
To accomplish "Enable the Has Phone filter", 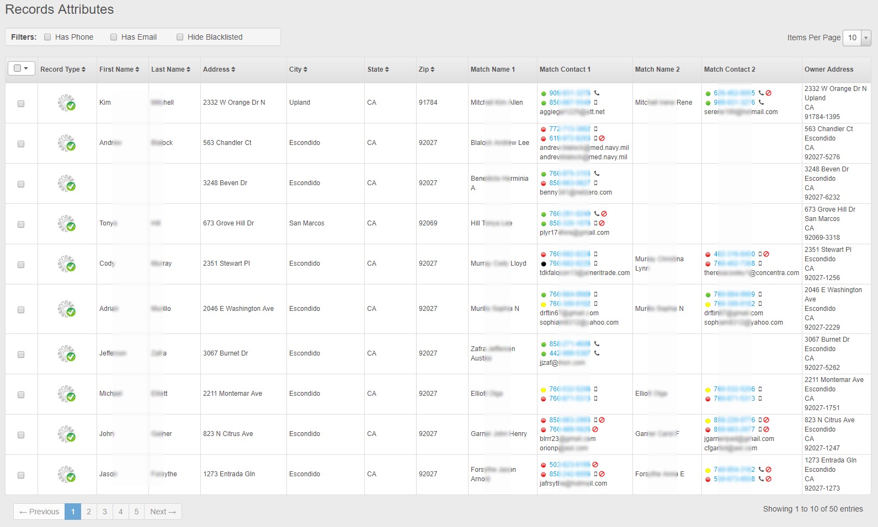I will tap(48, 37).
